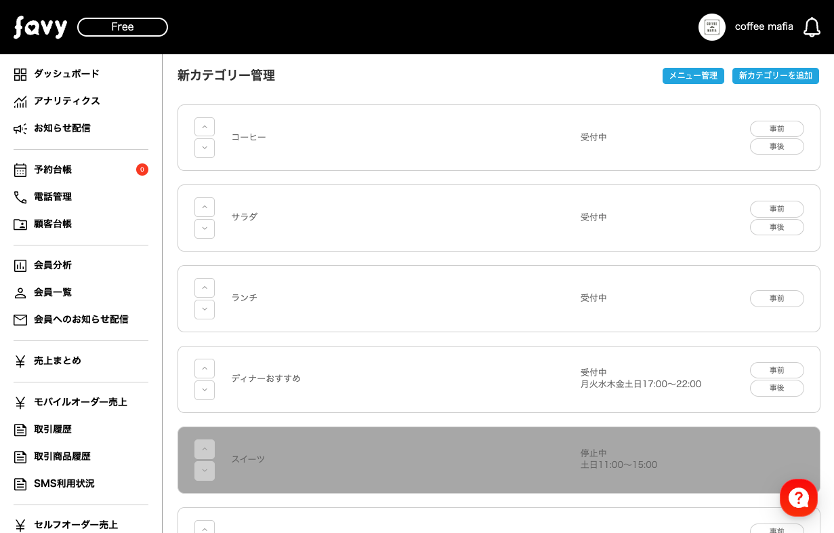This screenshot has width=834, height=533.
Task: Open アナリティクス chart icon in sidebar
Action: [20, 101]
